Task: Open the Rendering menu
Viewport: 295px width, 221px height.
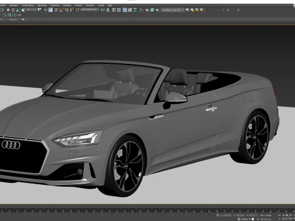Action: pyautogui.click(x=42, y=5)
